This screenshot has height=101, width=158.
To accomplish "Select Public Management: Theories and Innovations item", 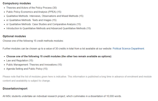I will tap(34, 65).
